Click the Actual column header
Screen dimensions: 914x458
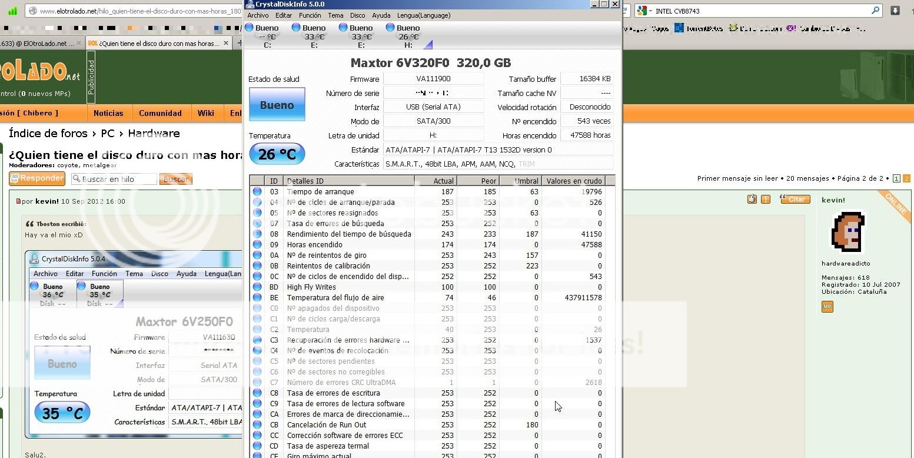click(436, 181)
